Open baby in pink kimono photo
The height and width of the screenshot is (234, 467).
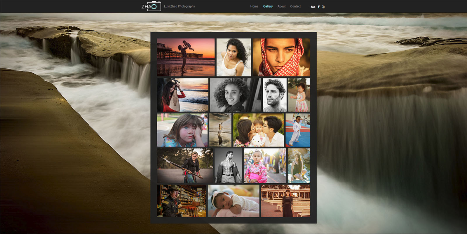point(265,166)
